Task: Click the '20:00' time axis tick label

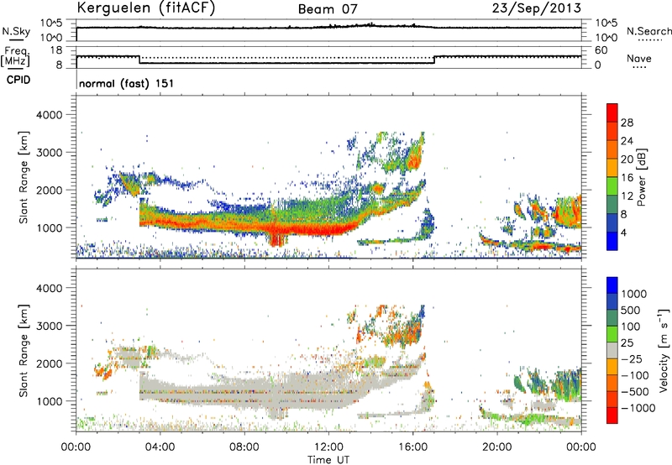Action: click(496, 447)
